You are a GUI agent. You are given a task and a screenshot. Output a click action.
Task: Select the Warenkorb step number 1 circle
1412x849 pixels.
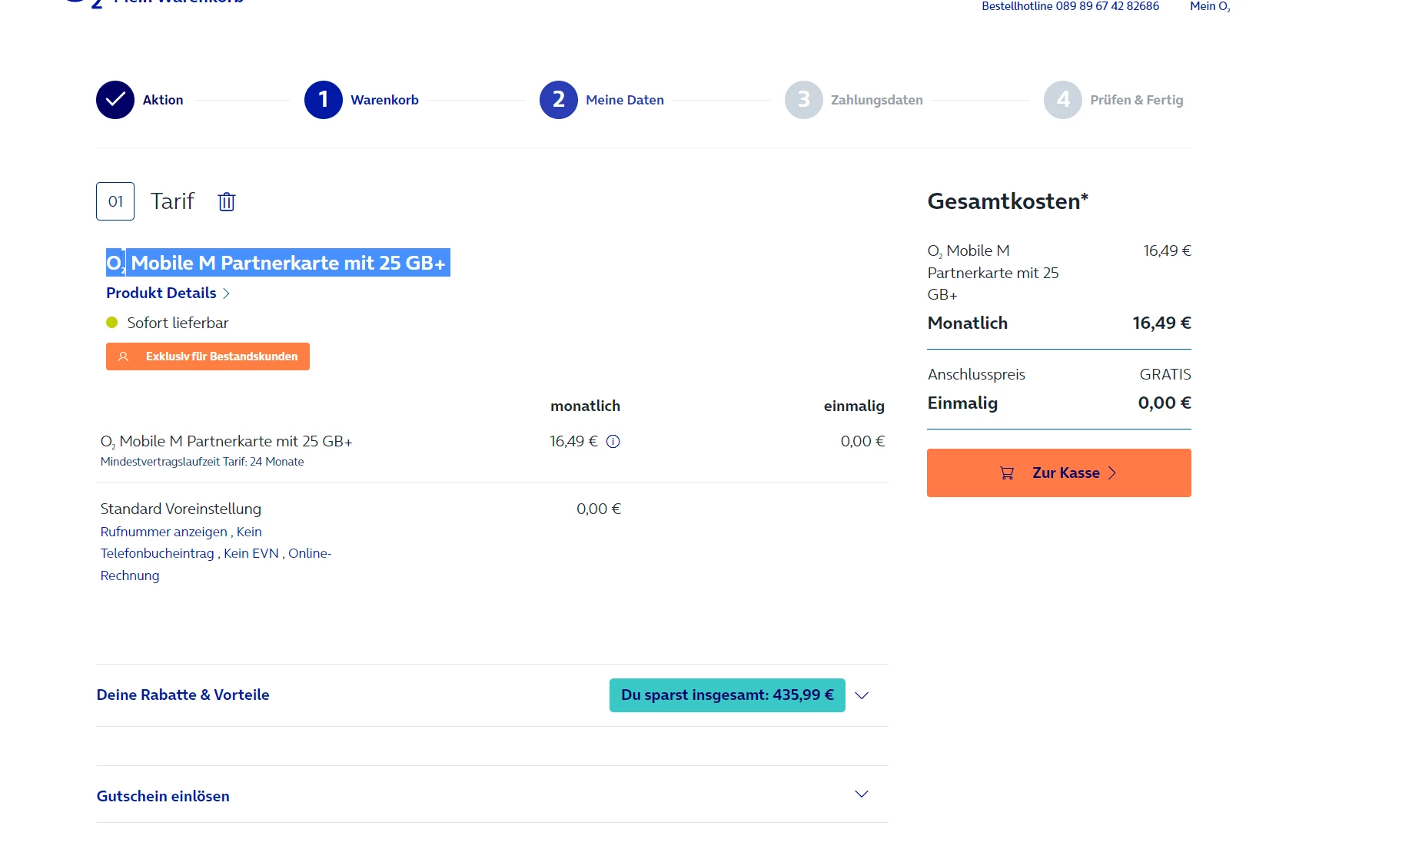tap(324, 100)
